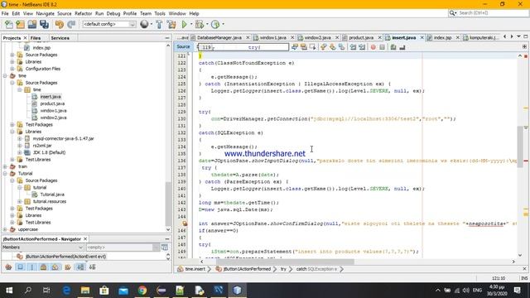Open the editor documents list dropdown arrow
The width and height of the screenshot is (530, 298).
click(518, 36)
